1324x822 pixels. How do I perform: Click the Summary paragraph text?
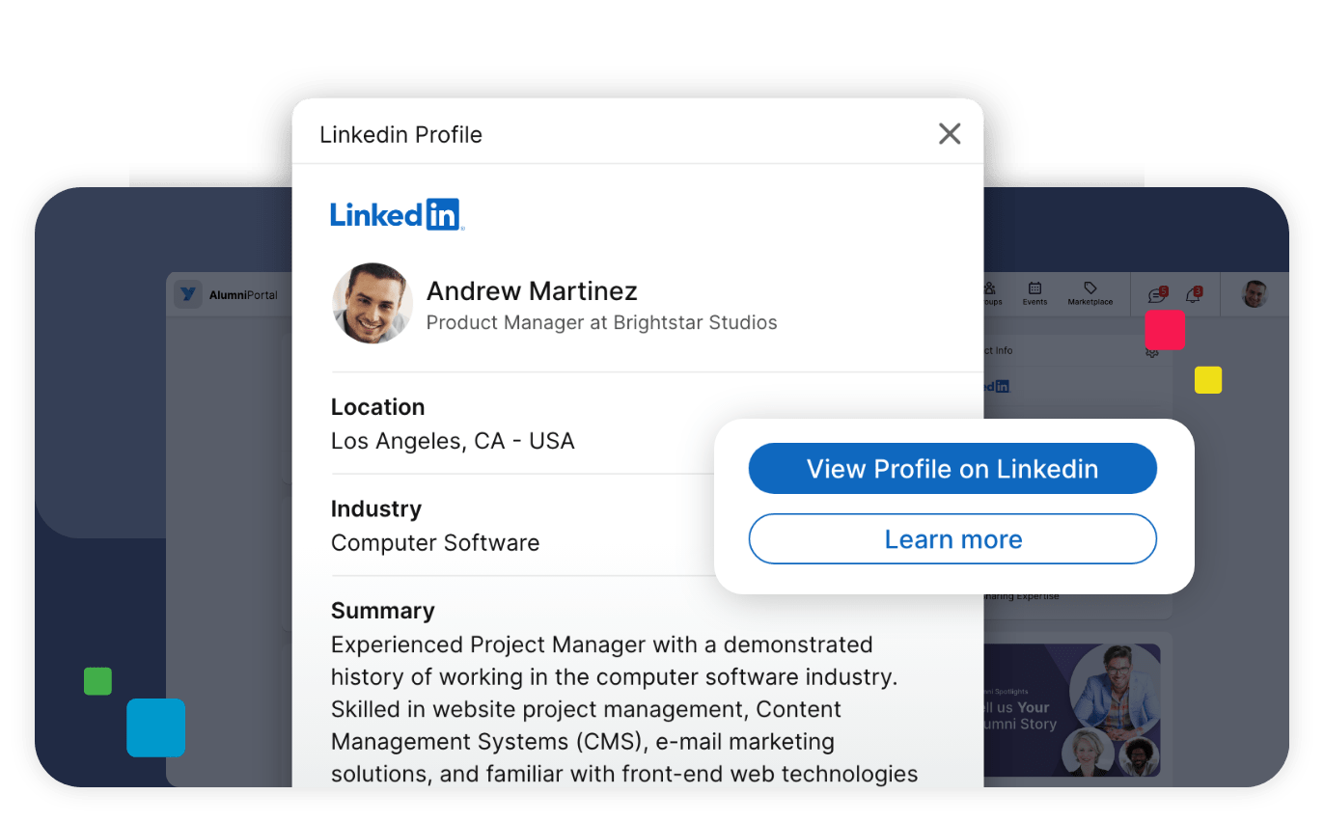tap(623, 709)
